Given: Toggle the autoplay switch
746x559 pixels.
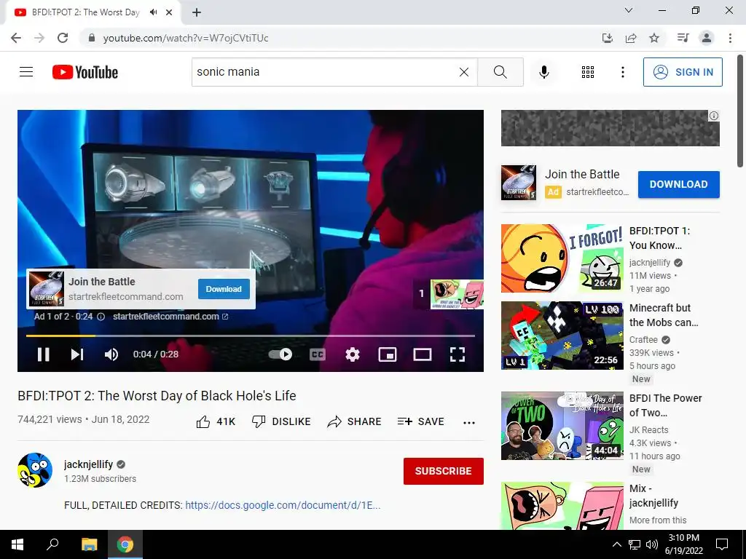Looking at the screenshot, I should [x=280, y=354].
